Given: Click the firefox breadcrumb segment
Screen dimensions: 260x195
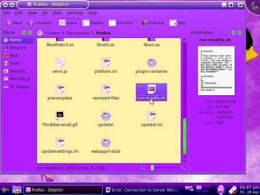Looking at the screenshot, I should 103,33.
